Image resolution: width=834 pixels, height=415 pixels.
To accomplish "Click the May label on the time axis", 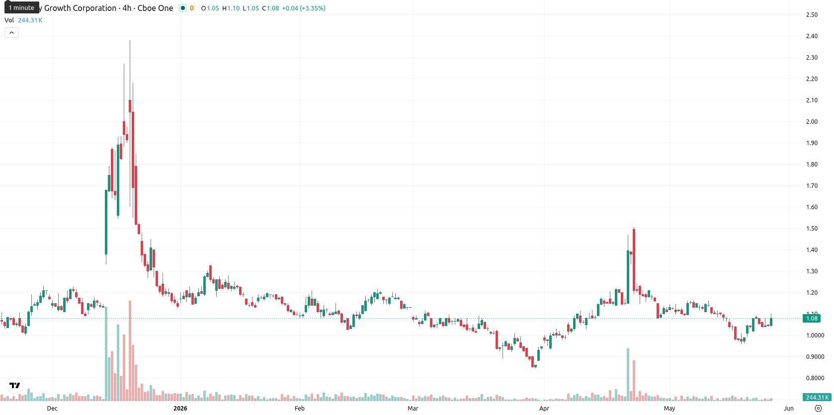I will click(669, 409).
